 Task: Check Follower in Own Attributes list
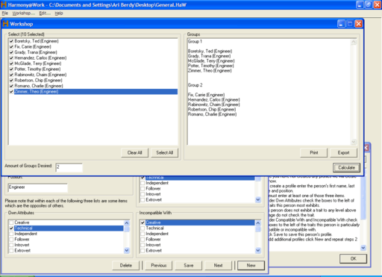coord(11,240)
